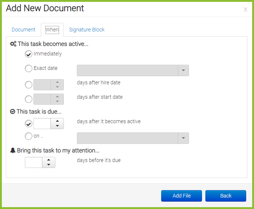Select the Immediately radio option
Screen dimensions: 254x209
click(29, 54)
